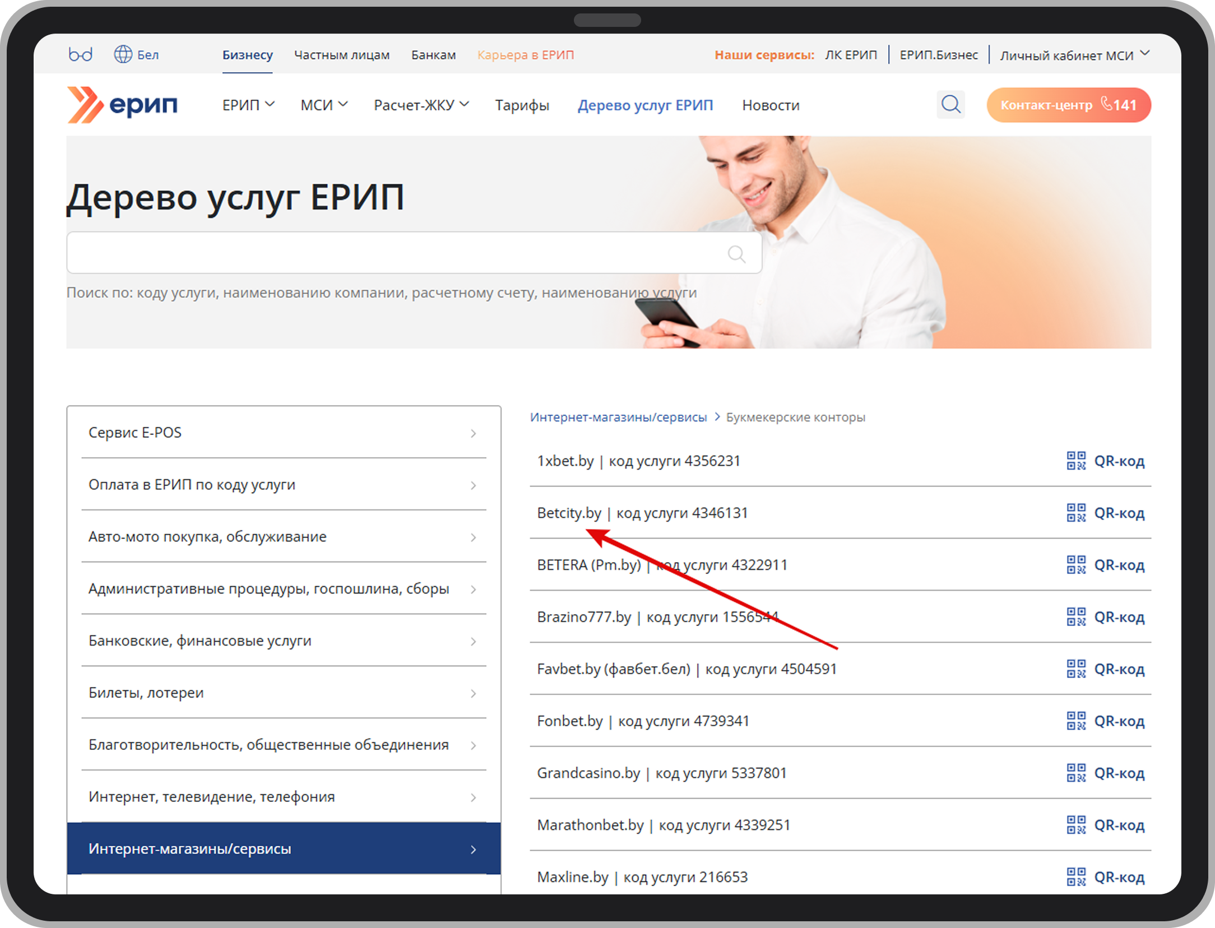The image size is (1215, 928).
Task: Click the service tree search input field
Action: (x=392, y=253)
